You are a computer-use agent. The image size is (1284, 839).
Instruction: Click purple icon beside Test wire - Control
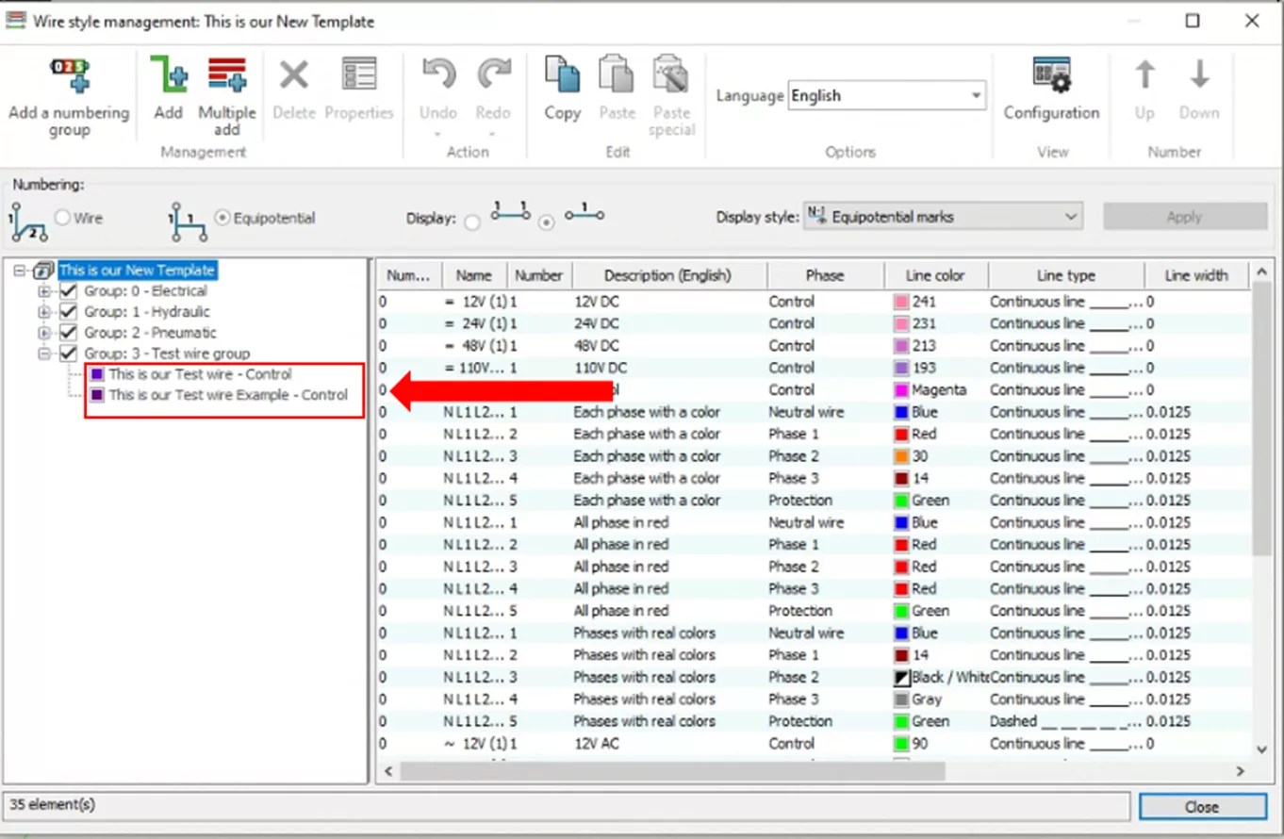98,374
